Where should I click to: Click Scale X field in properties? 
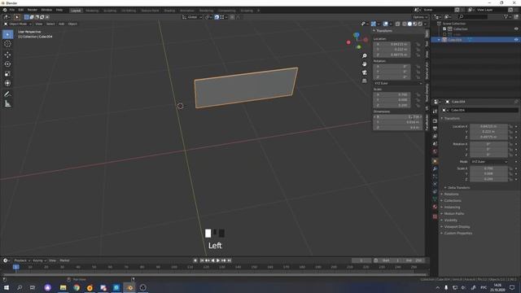488,168
